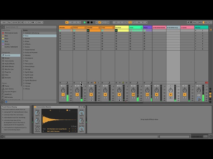Screen dimensions: 213x159
Task: Open the Audio Effects category
Action: (10, 64)
